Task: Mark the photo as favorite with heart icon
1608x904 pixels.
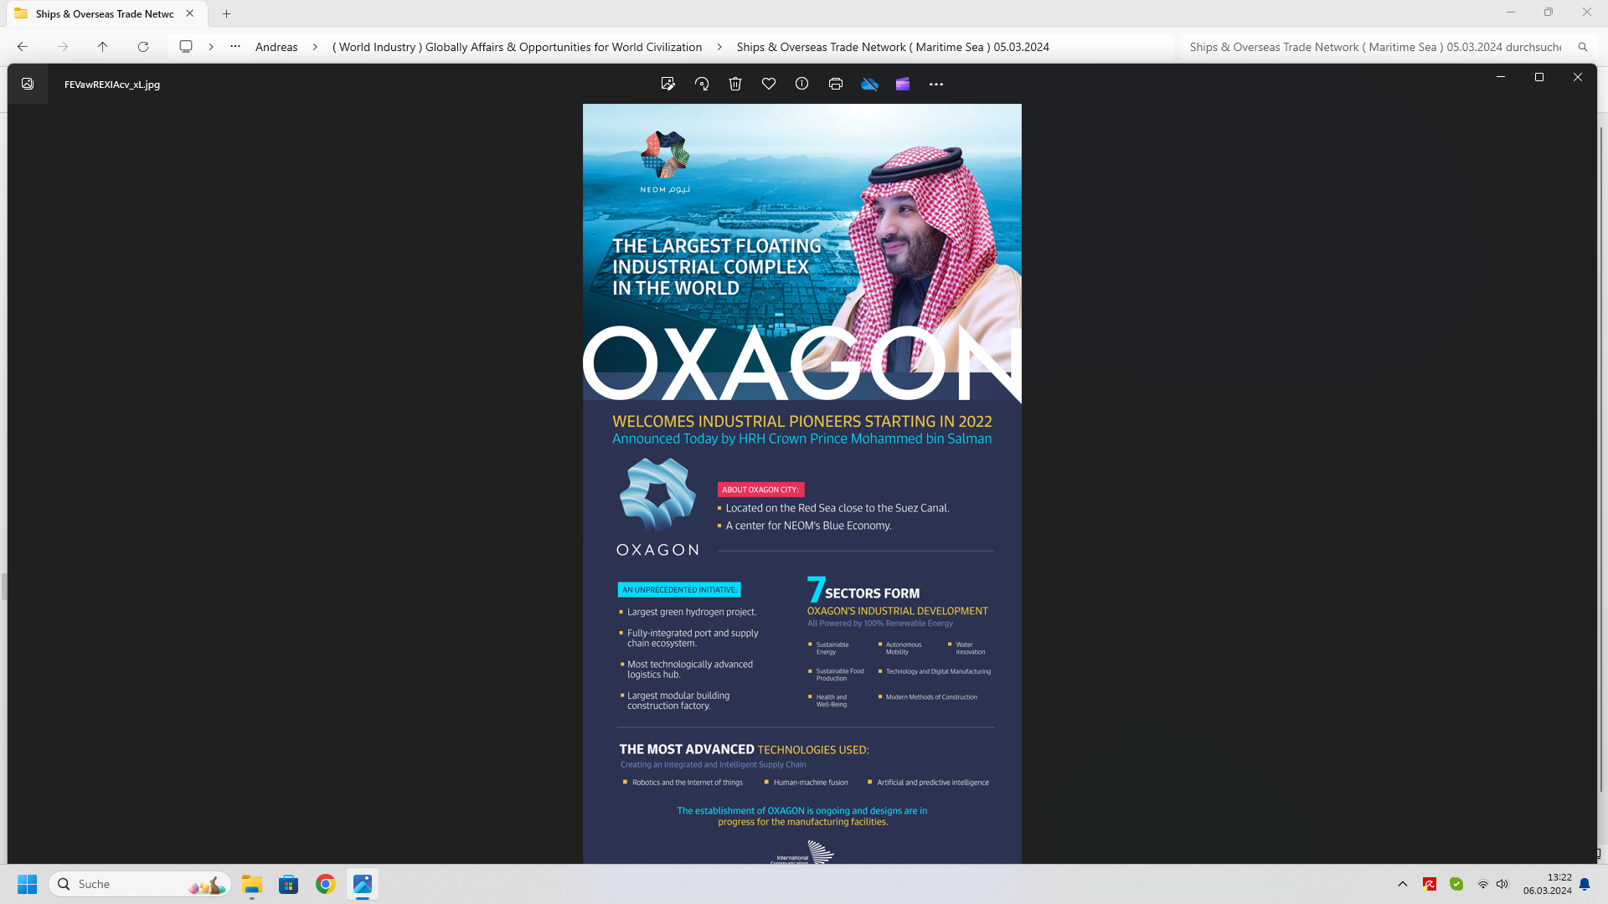Action: pos(769,84)
